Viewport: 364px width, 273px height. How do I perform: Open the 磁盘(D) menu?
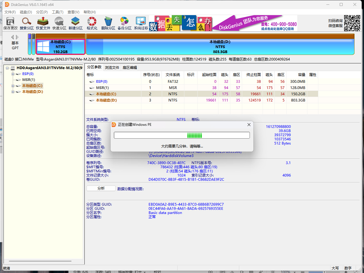coord(26,12)
